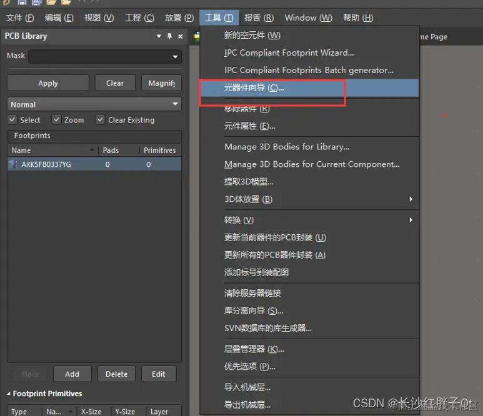Click the submenu arrow beside 转换
Screen dimensions: 483x416
(411, 220)
